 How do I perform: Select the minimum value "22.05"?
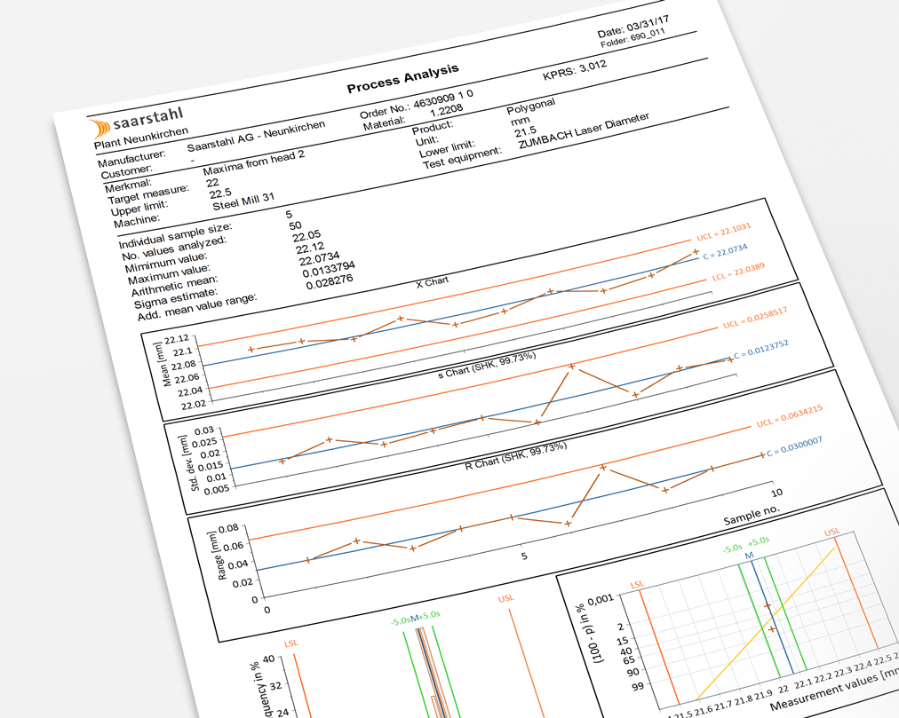click(306, 237)
